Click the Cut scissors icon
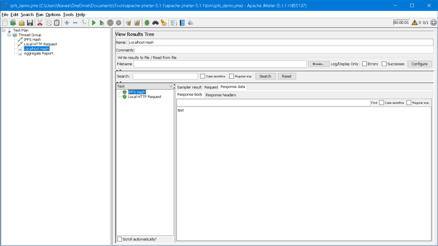The height and width of the screenshot is (246, 438). click(x=40, y=23)
